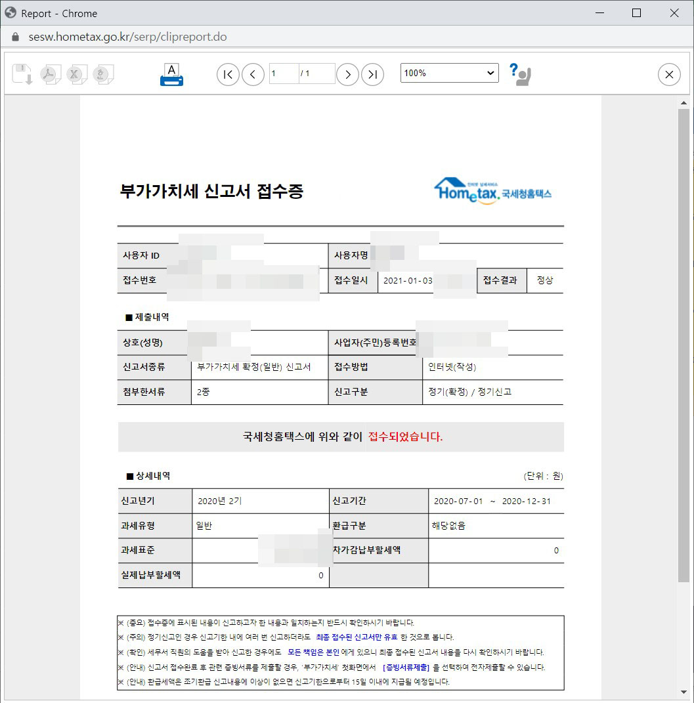
Task: Click the '사용자명' label cell
Action: [351, 255]
